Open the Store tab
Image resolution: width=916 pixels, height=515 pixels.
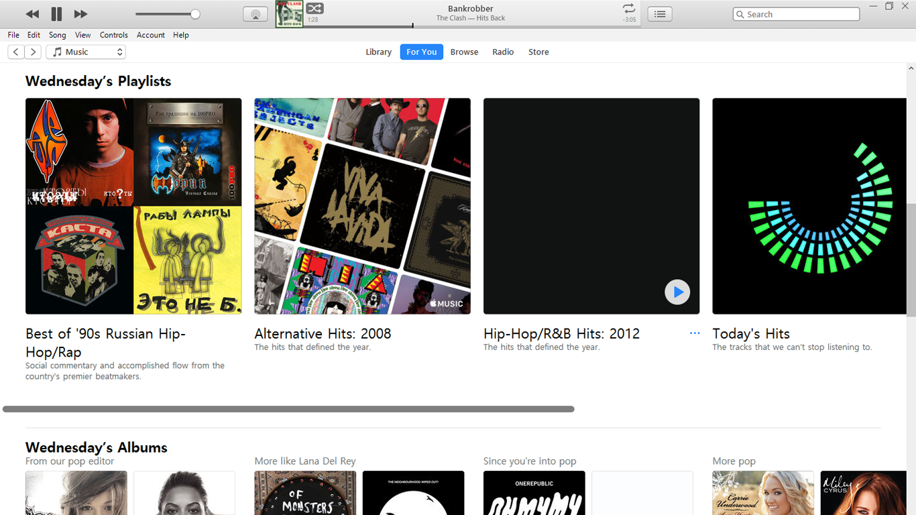(x=538, y=52)
